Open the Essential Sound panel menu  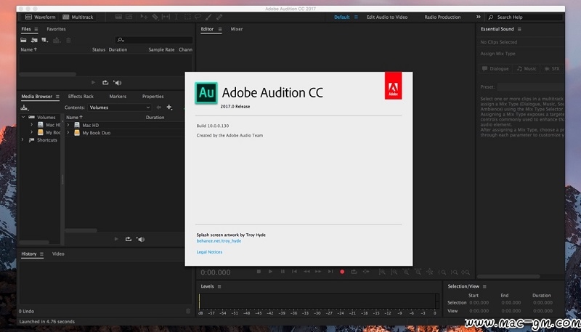point(519,29)
